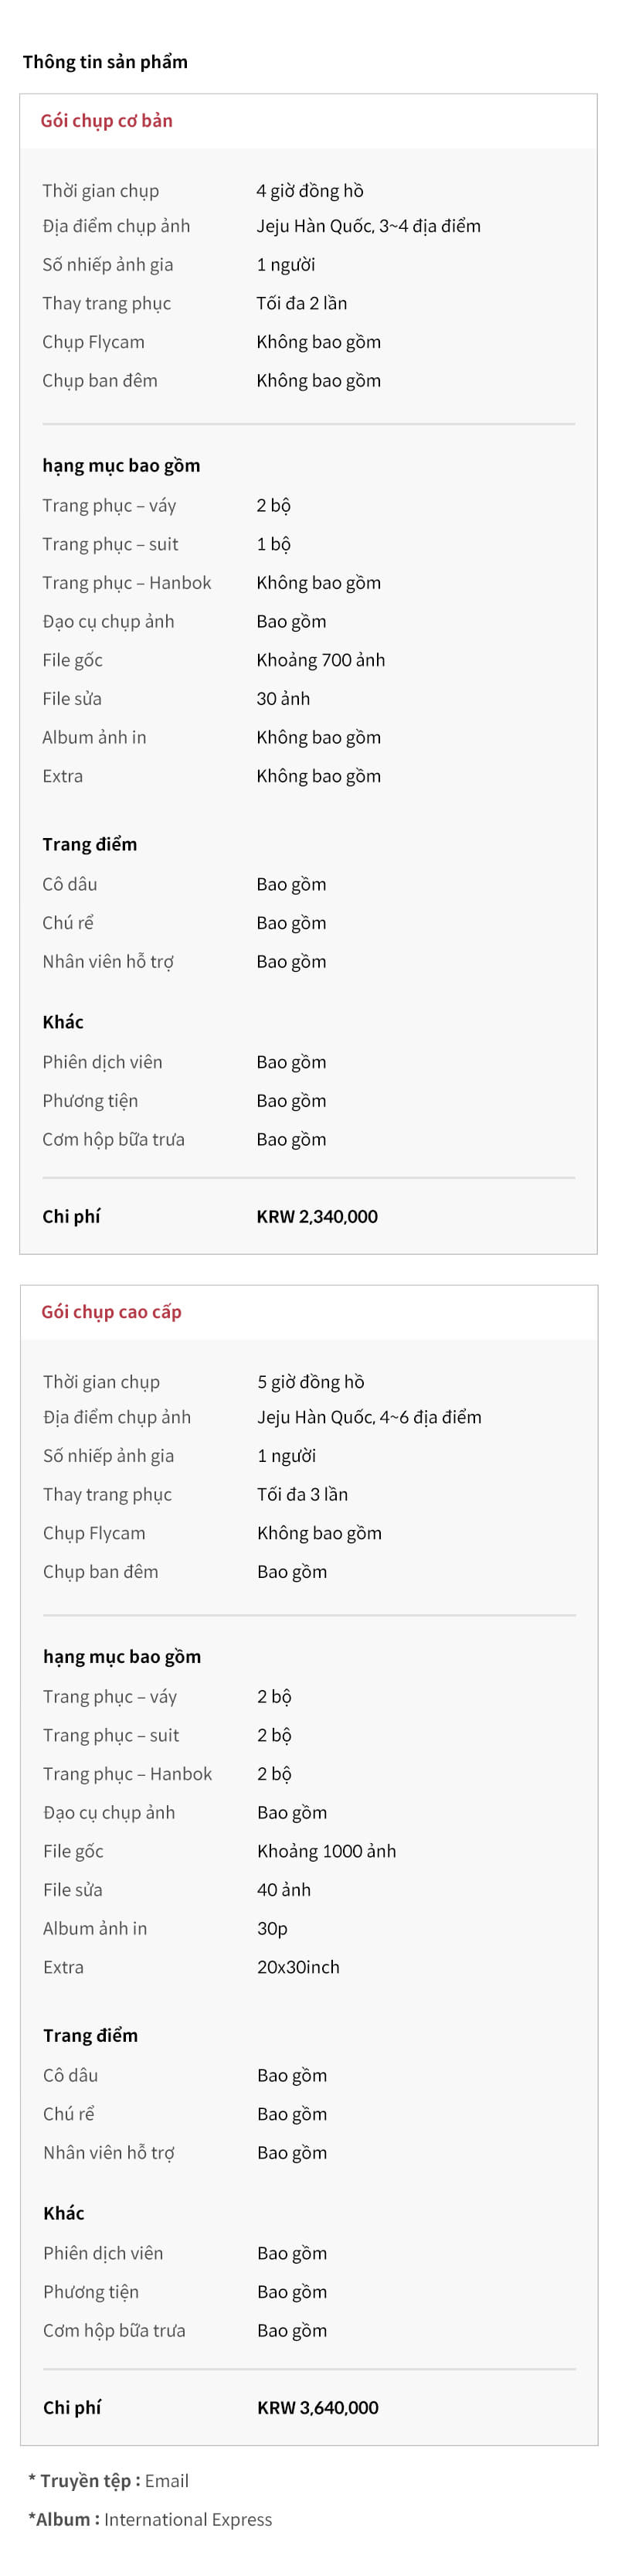This screenshot has width=618, height=2576.
Task: Click the "Thông tin sản phẩm" heading
Action: 105,62
